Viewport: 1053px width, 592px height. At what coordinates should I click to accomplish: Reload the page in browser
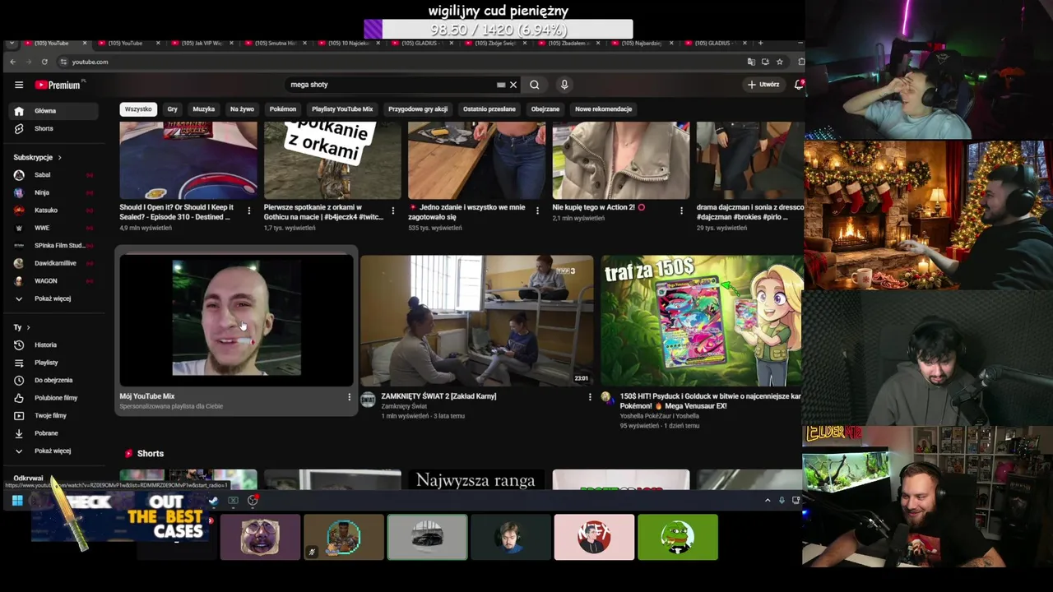tap(44, 62)
